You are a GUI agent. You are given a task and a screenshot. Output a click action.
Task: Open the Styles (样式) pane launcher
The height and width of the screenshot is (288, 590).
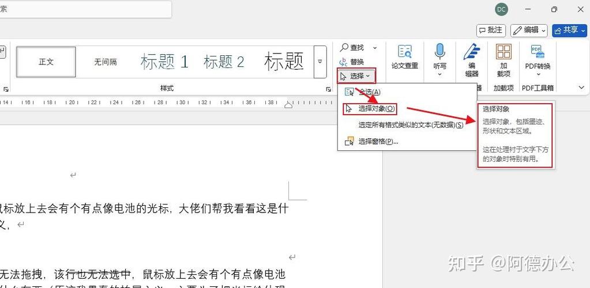coord(329,89)
